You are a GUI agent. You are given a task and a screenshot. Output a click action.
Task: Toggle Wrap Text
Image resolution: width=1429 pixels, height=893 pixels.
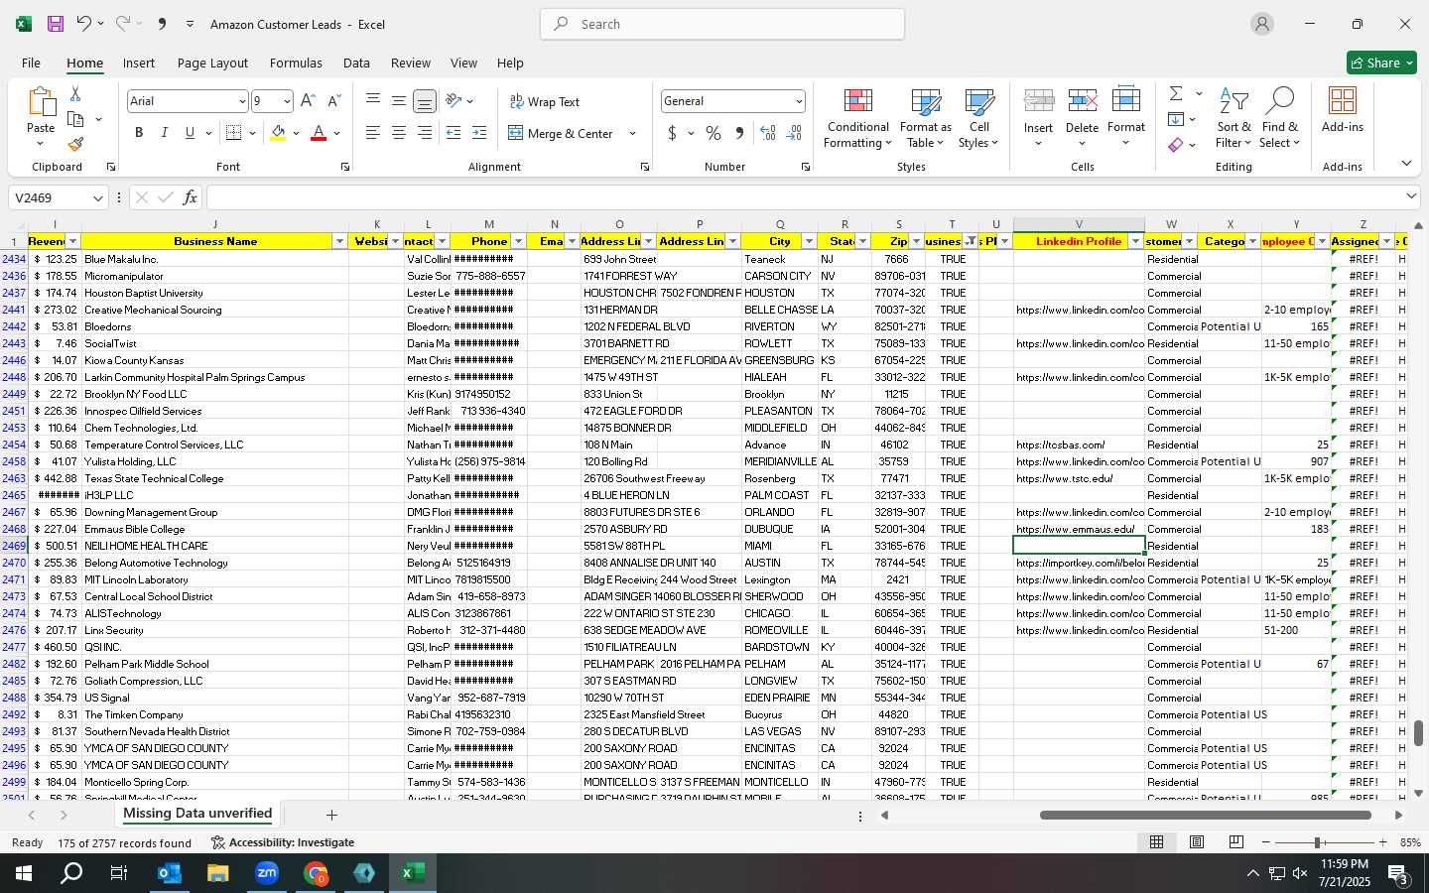pos(545,101)
